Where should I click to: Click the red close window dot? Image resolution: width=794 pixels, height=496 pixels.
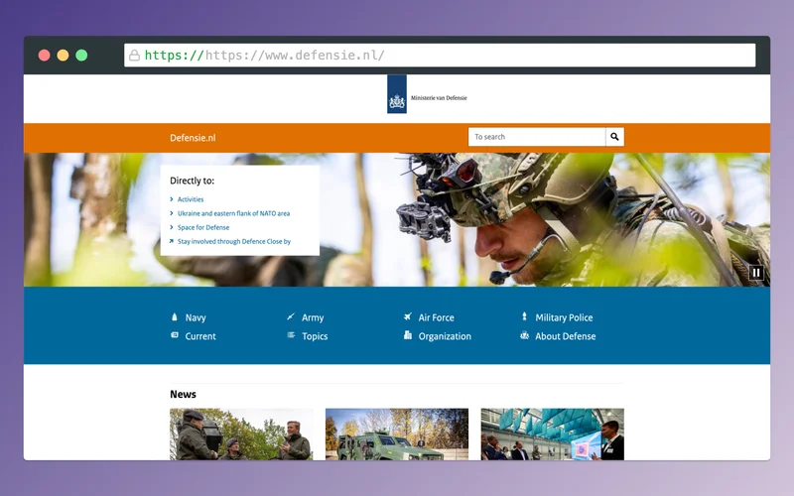click(44, 56)
